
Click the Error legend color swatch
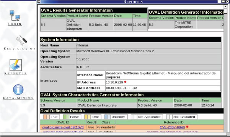click(x=87, y=117)
